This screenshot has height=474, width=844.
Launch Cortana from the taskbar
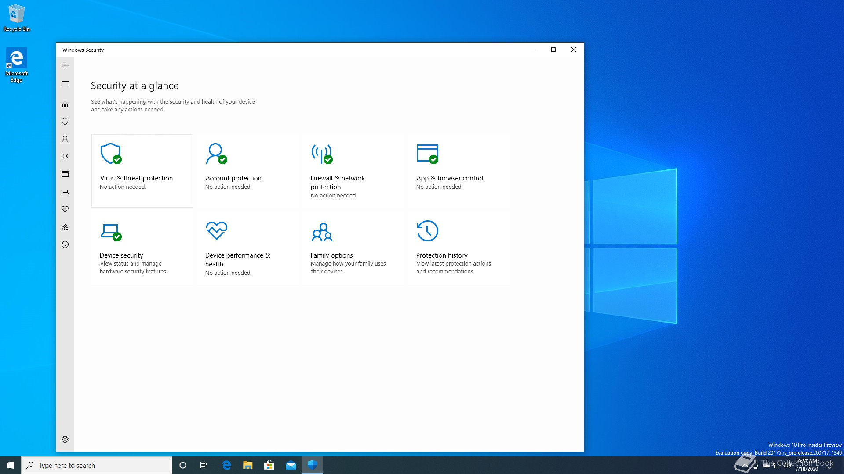click(x=183, y=465)
